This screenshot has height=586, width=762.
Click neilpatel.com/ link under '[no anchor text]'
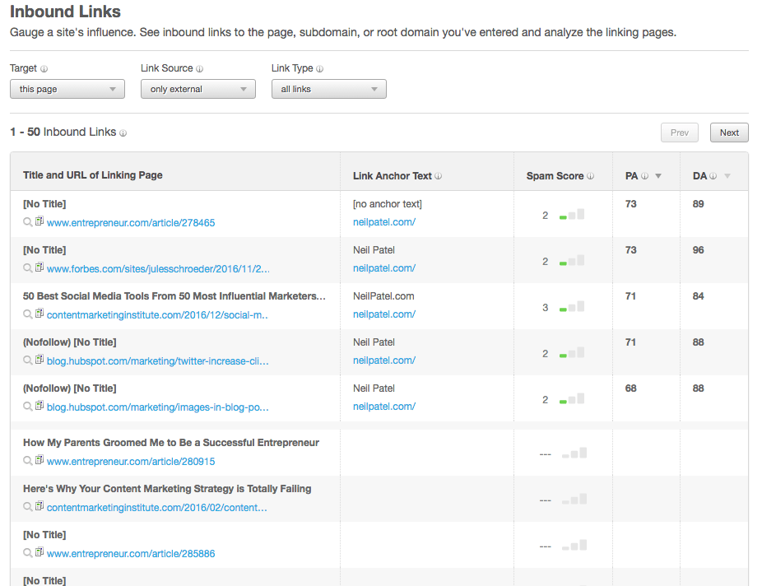coord(384,222)
